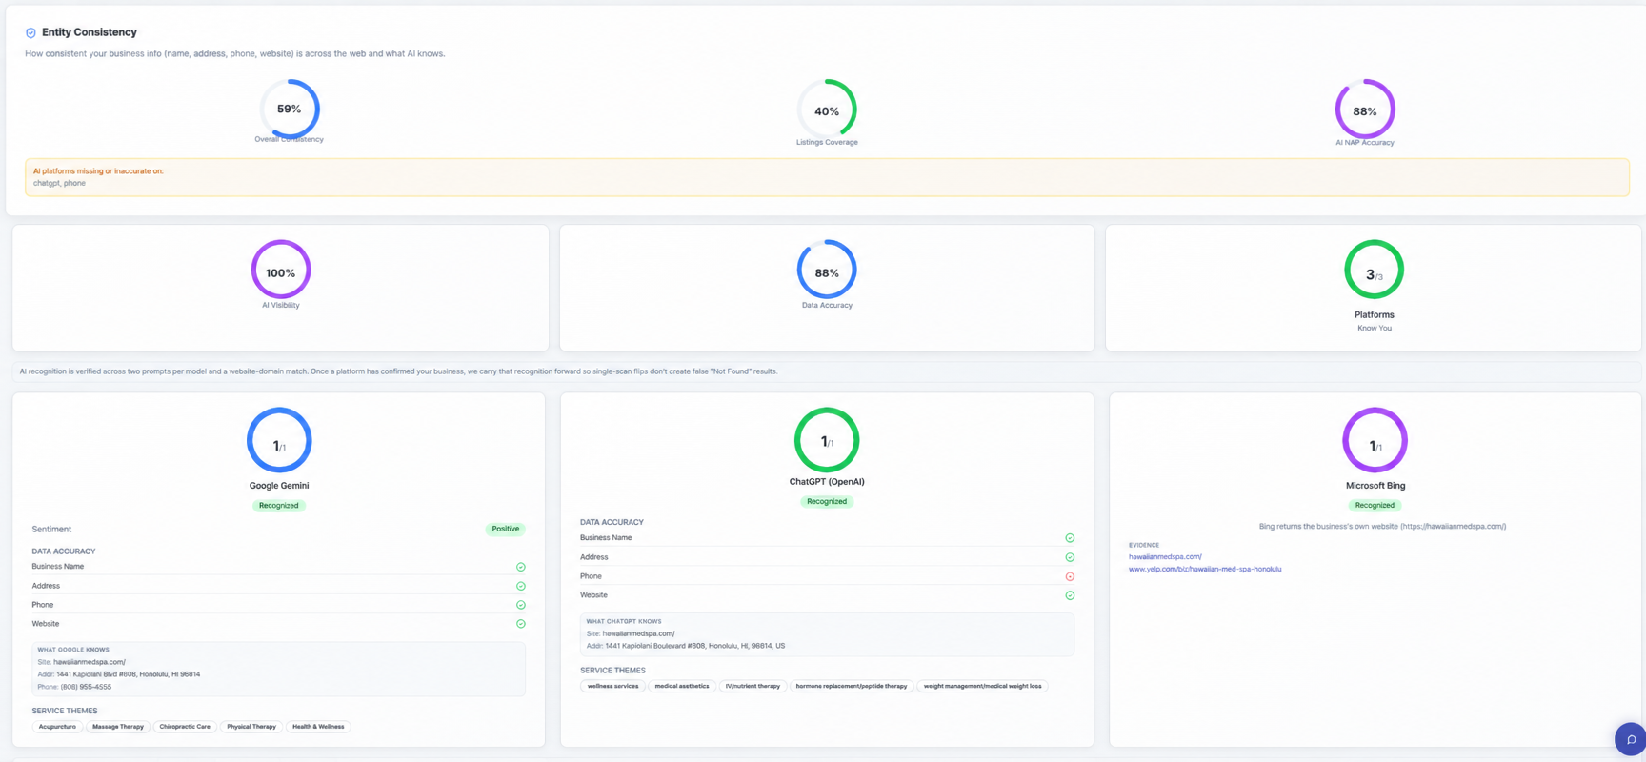Click the Gemini card Phone row label
The width and height of the screenshot is (1646, 762).
tap(43, 605)
